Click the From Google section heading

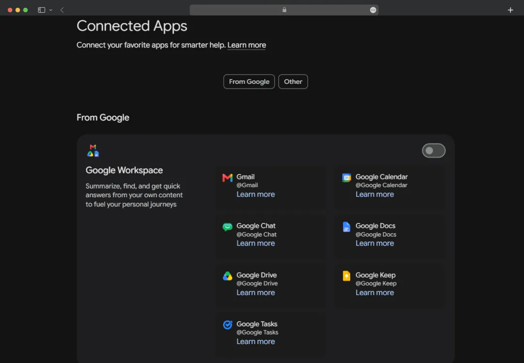tap(103, 118)
